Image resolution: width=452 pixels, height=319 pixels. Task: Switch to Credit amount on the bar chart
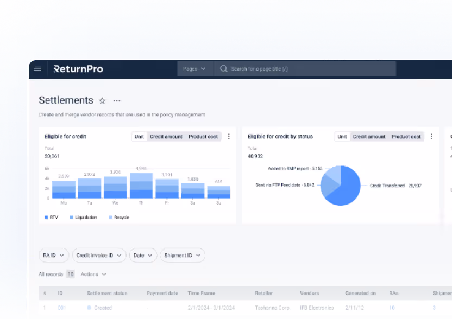[x=166, y=137]
